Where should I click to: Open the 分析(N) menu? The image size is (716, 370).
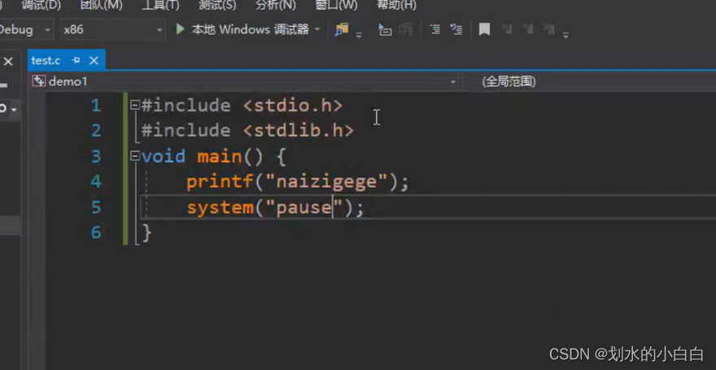pyautogui.click(x=275, y=6)
